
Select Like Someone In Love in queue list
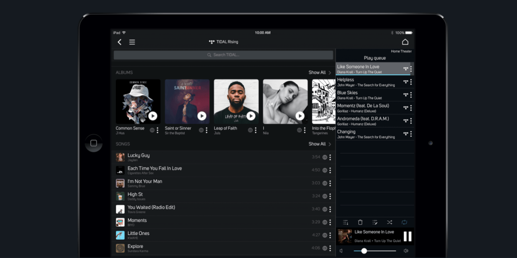point(375,69)
